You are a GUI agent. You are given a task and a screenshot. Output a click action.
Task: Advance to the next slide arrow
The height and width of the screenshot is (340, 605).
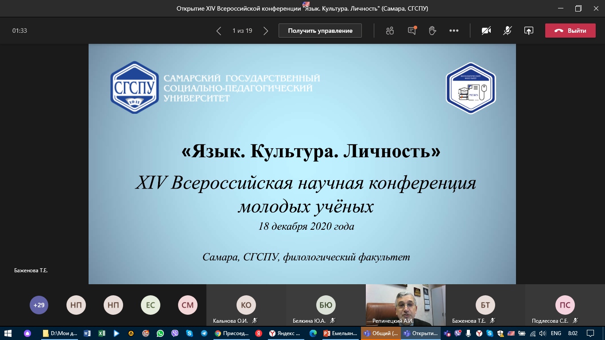266,31
